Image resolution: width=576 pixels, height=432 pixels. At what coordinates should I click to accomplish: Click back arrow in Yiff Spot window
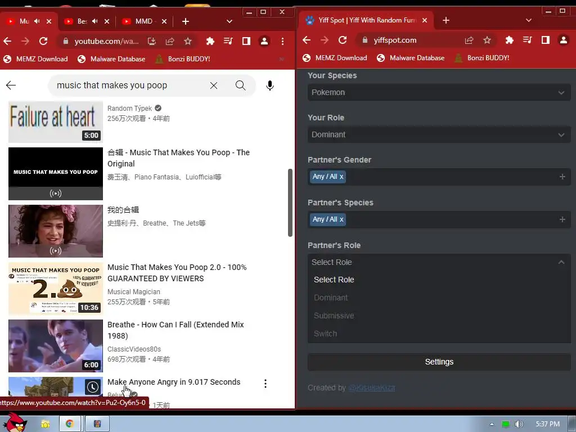(307, 40)
